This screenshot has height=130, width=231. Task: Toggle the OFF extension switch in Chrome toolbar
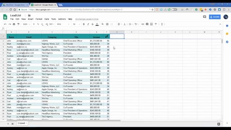tap(174, 10)
